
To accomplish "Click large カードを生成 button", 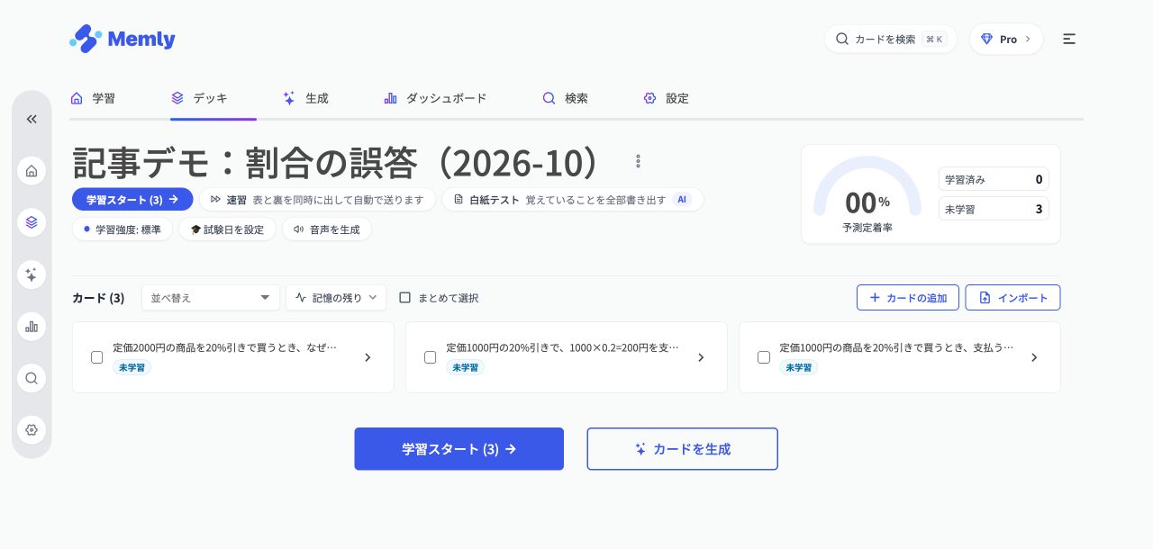I will point(683,449).
